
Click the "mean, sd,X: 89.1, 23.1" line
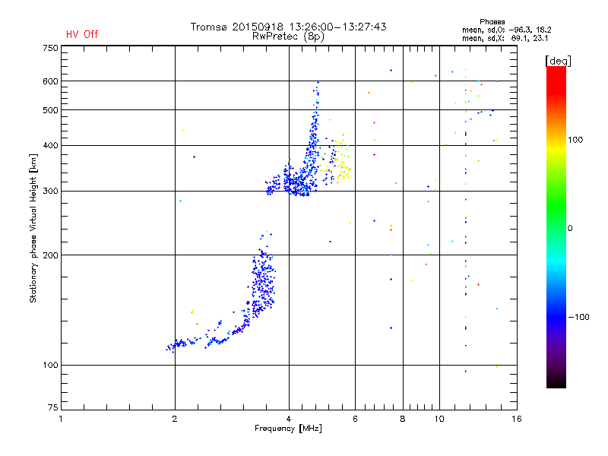505,38
